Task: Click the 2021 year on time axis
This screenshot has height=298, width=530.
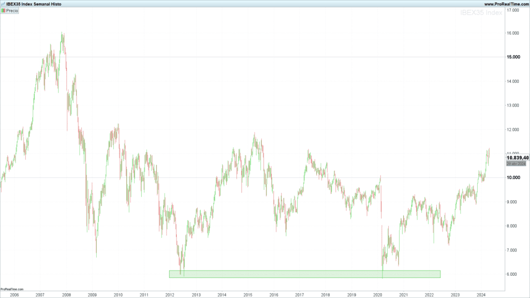Action: pos(403,295)
